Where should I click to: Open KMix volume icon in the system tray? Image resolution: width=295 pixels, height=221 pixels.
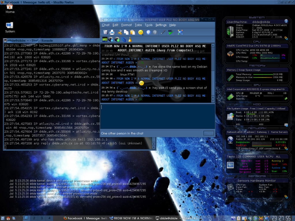[250, 218]
